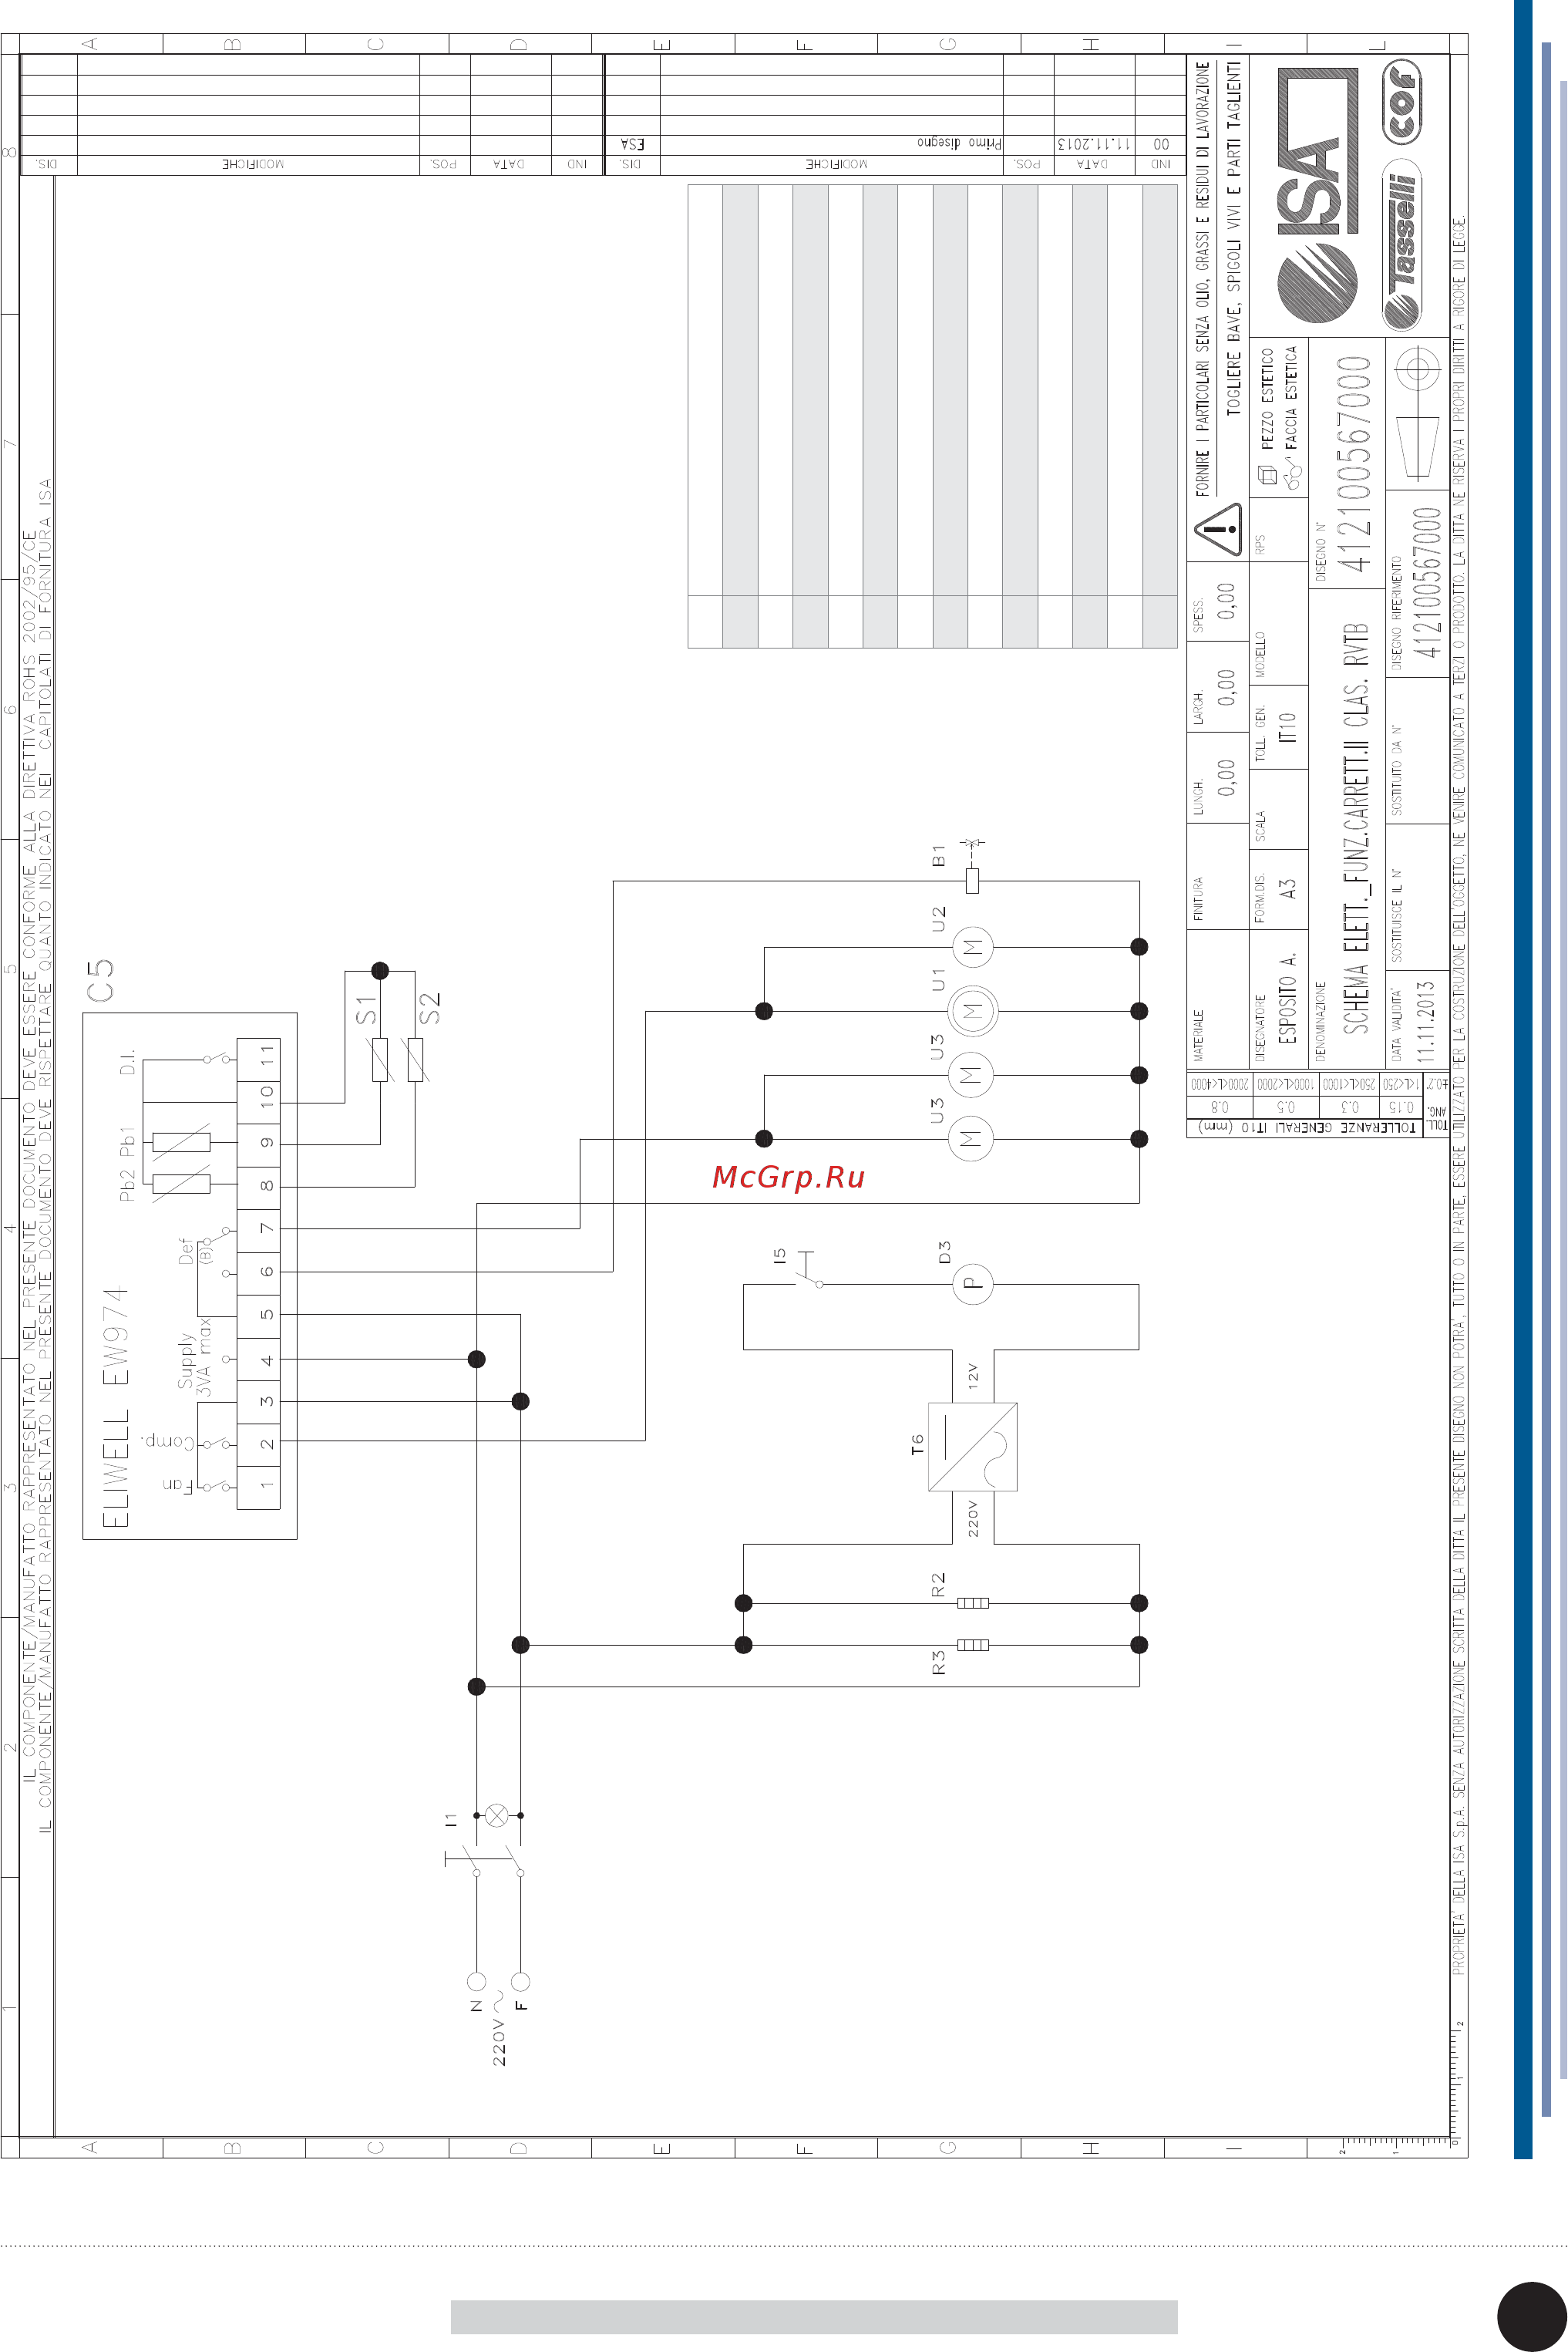The width and height of the screenshot is (1568, 2352).
Task: Select the U1 double-circle motor symbol
Action: tap(971, 1012)
